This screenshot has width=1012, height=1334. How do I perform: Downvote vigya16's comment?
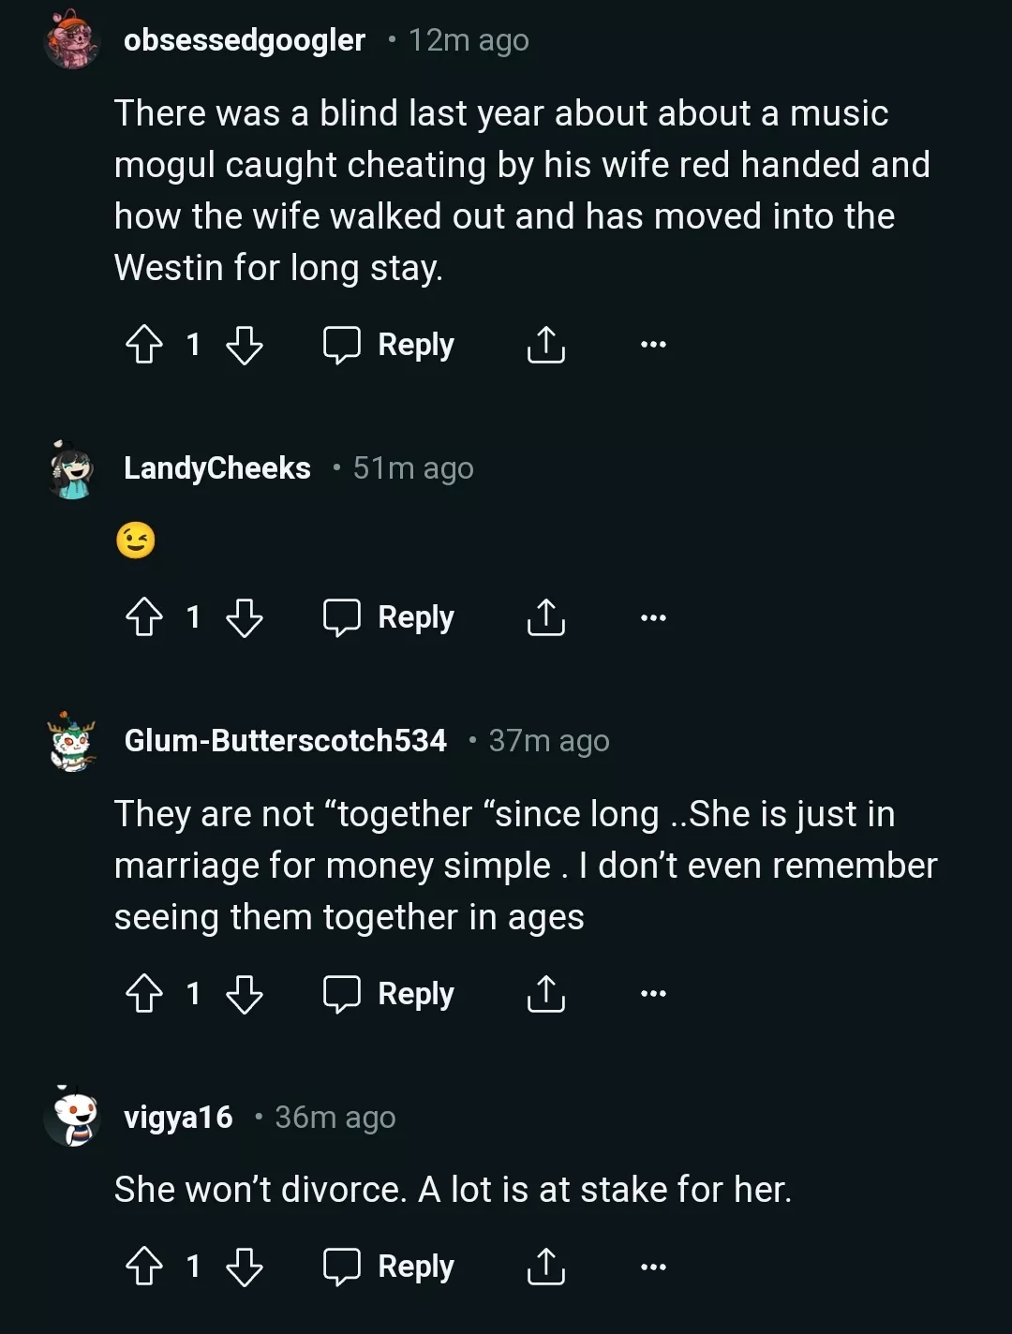(245, 1267)
